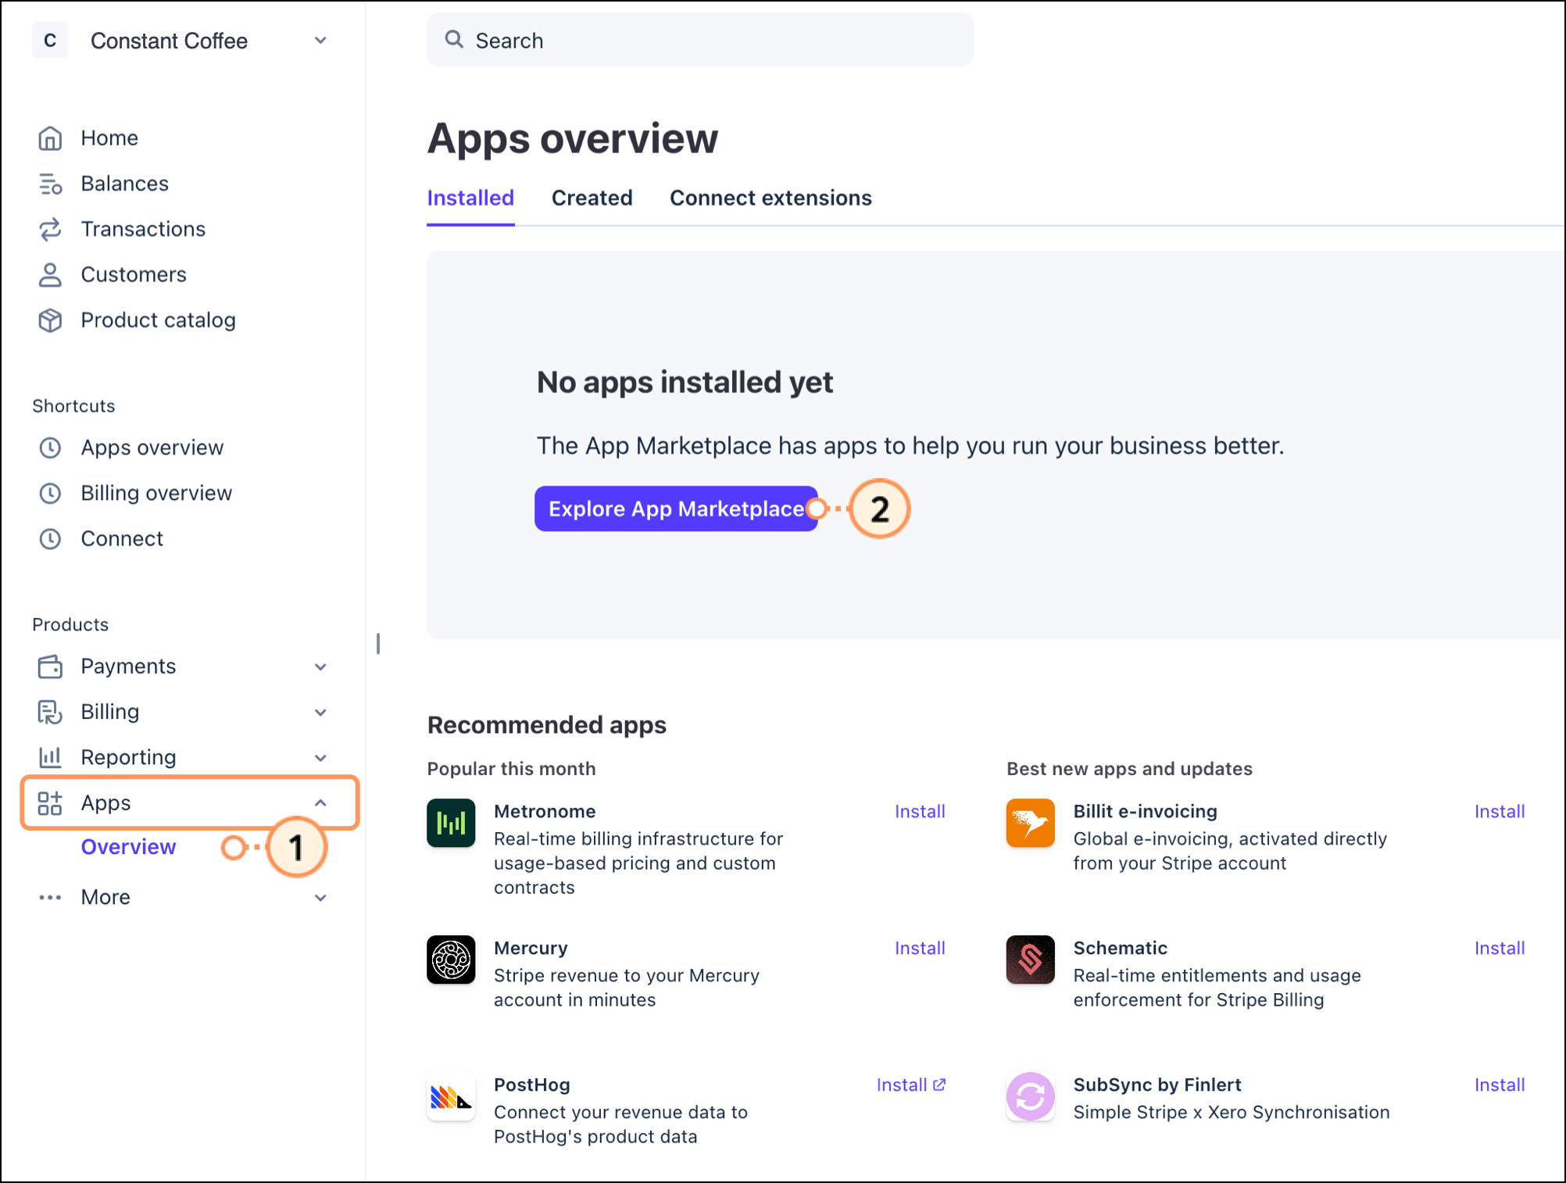
Task: Expand the Payments section chevron
Action: (320, 667)
